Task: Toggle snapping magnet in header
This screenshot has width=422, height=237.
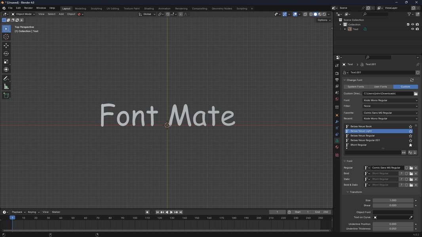Action: [168, 14]
